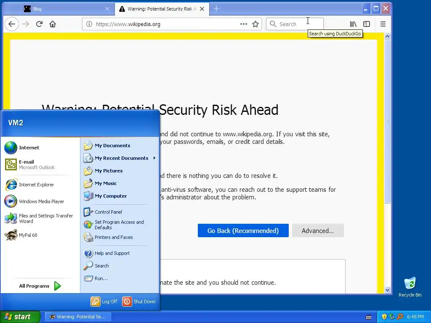Open Start menu Search
The image size is (431, 323).
(x=120, y=266)
